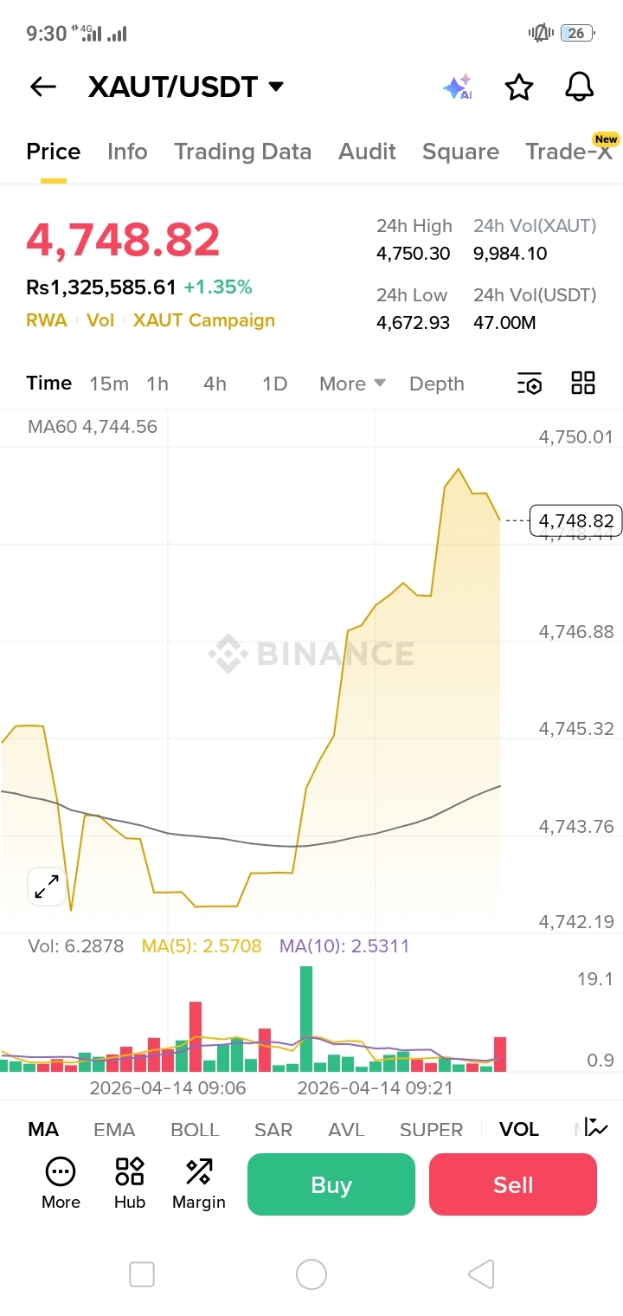Toggle the EMA indicator
This screenshot has width=623, height=1316.
click(x=114, y=1129)
